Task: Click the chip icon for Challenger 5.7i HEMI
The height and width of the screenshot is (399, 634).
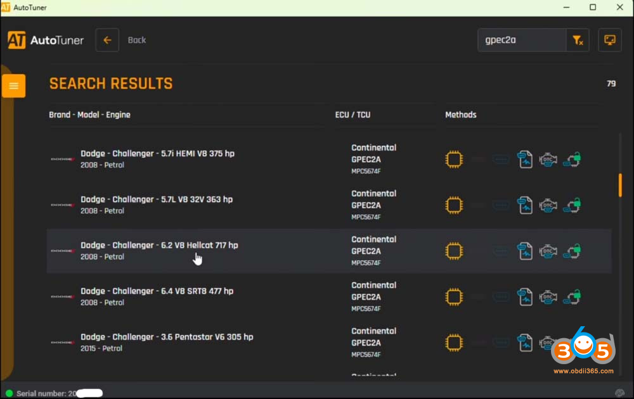Action: coord(454,159)
